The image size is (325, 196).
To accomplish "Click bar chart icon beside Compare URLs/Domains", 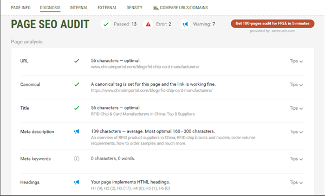I will pos(156,8).
